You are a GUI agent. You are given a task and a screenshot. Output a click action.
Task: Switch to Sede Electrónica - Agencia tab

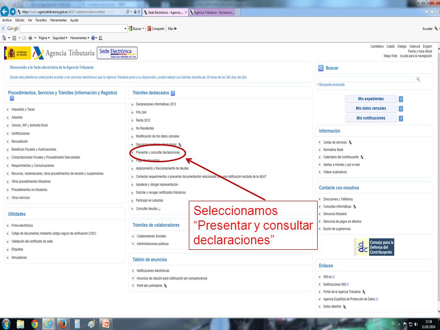(x=165, y=12)
